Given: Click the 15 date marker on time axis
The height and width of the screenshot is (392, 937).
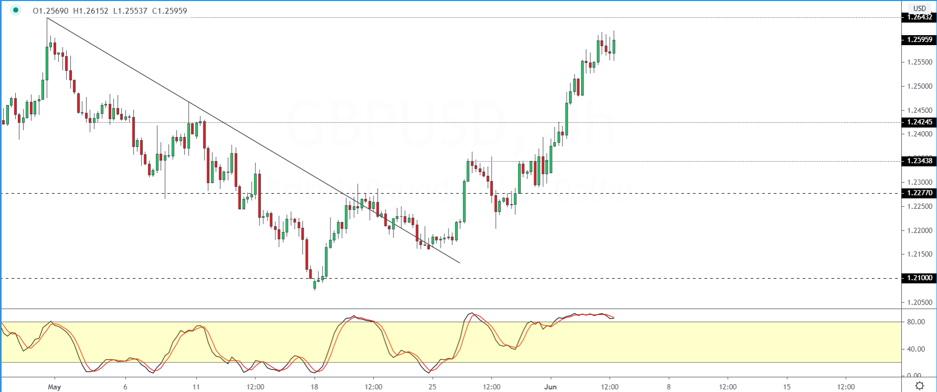Looking at the screenshot, I should (x=786, y=387).
